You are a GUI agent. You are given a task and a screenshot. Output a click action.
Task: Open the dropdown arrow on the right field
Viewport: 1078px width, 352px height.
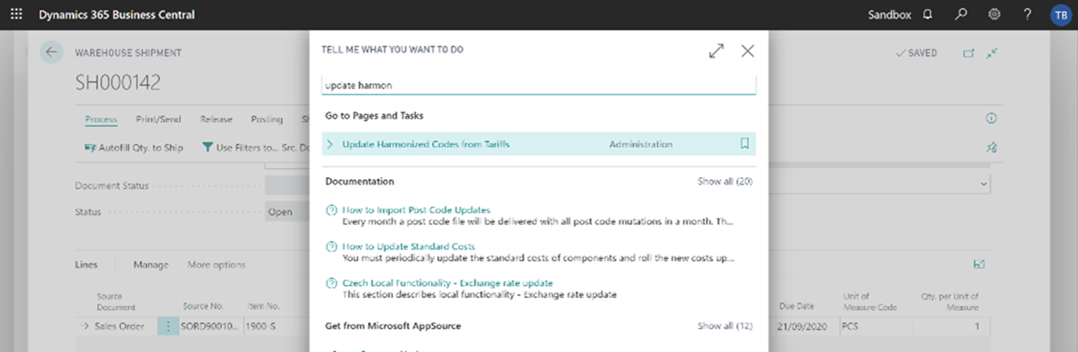tap(984, 184)
